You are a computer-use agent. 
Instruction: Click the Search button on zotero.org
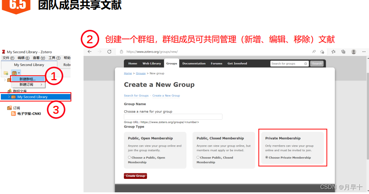point(317,63)
